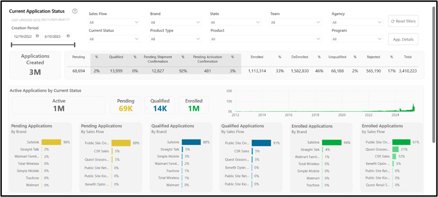Open the Program filter dropdown
The image size is (438, 197).
click(357, 39)
